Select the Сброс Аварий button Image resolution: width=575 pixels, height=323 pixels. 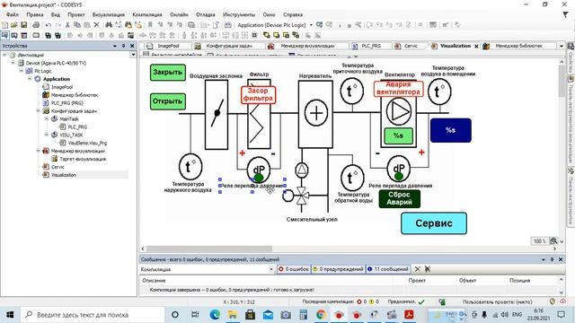pos(399,198)
